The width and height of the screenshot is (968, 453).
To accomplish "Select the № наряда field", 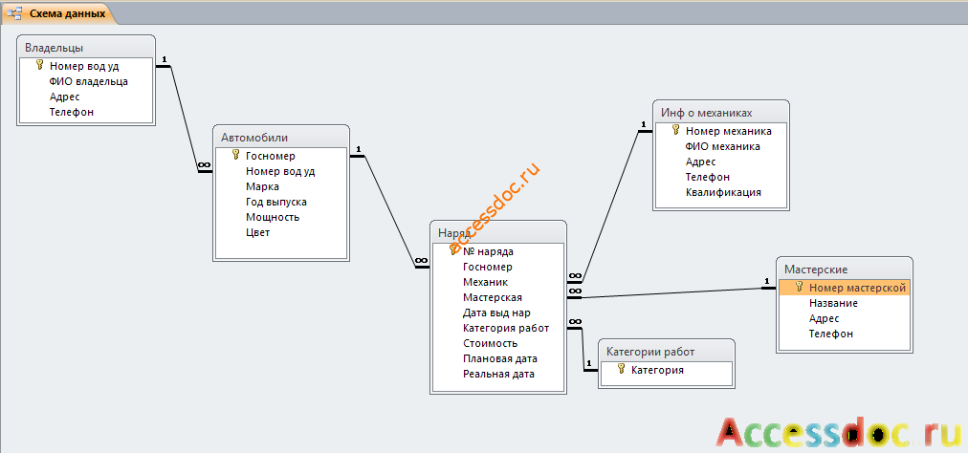I will 498,251.
